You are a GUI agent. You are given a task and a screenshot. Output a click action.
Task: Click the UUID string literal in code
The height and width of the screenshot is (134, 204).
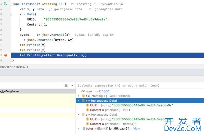75,19
